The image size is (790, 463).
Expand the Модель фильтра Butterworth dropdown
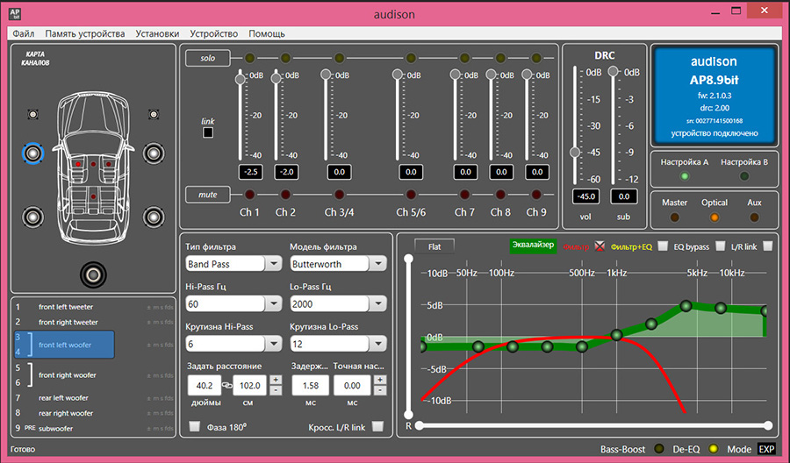point(337,263)
